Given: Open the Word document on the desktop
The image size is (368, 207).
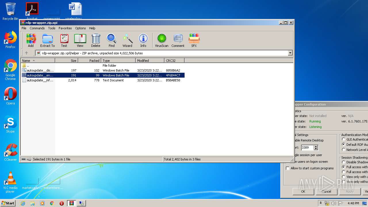Looking at the screenshot, I should 75,11.
